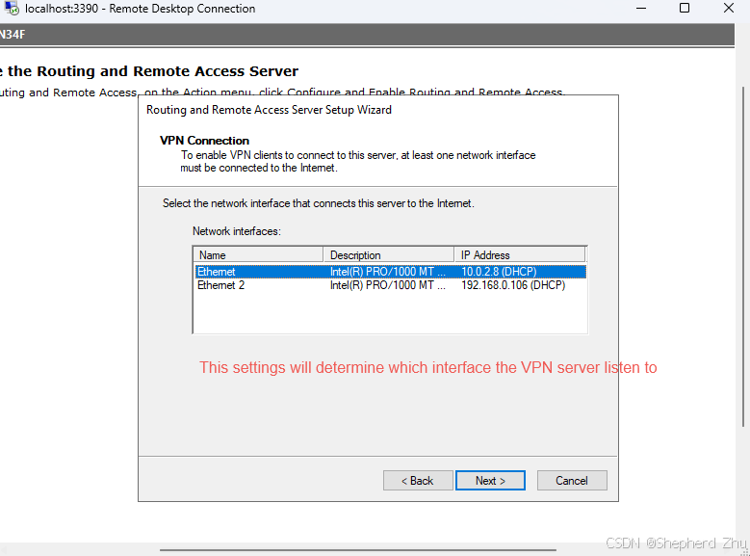Click the Ethernet adapter description cell
Image resolution: width=750 pixels, height=556 pixels.
[x=388, y=272]
